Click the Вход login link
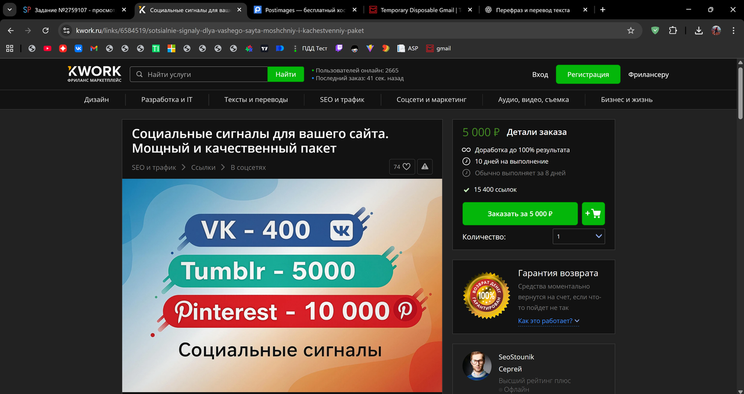744x394 pixels. pyautogui.click(x=540, y=74)
